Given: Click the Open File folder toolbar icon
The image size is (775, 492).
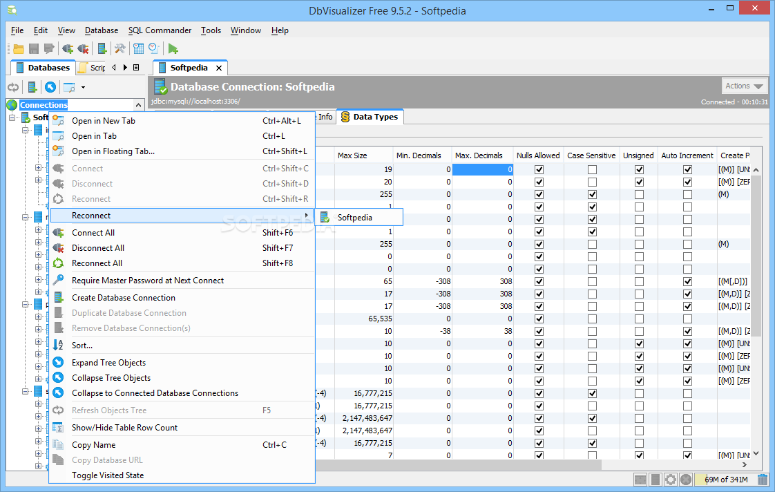Looking at the screenshot, I should click(19, 48).
